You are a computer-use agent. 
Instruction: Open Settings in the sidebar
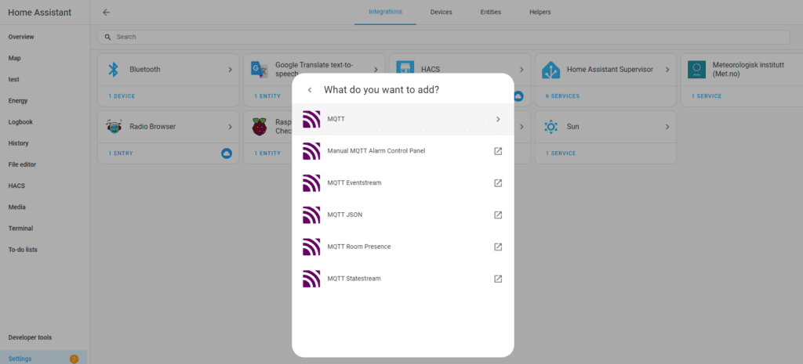pos(45,359)
